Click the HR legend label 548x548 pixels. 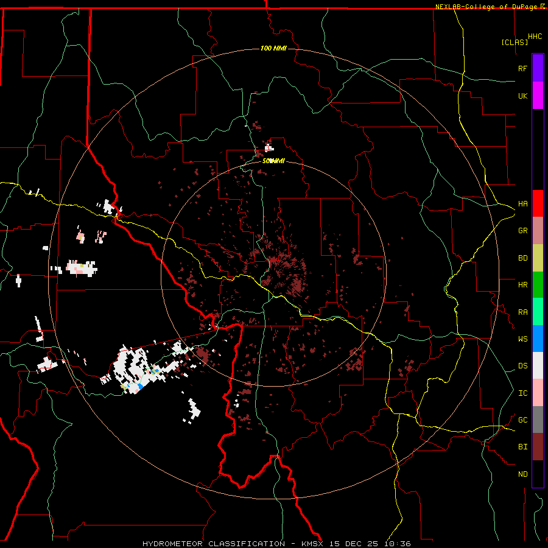[x=522, y=285]
